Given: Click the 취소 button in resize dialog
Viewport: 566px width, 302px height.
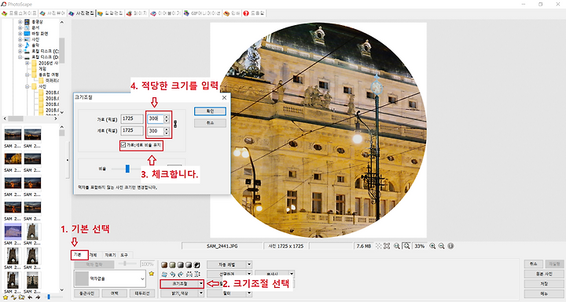Looking at the screenshot, I should coord(210,123).
